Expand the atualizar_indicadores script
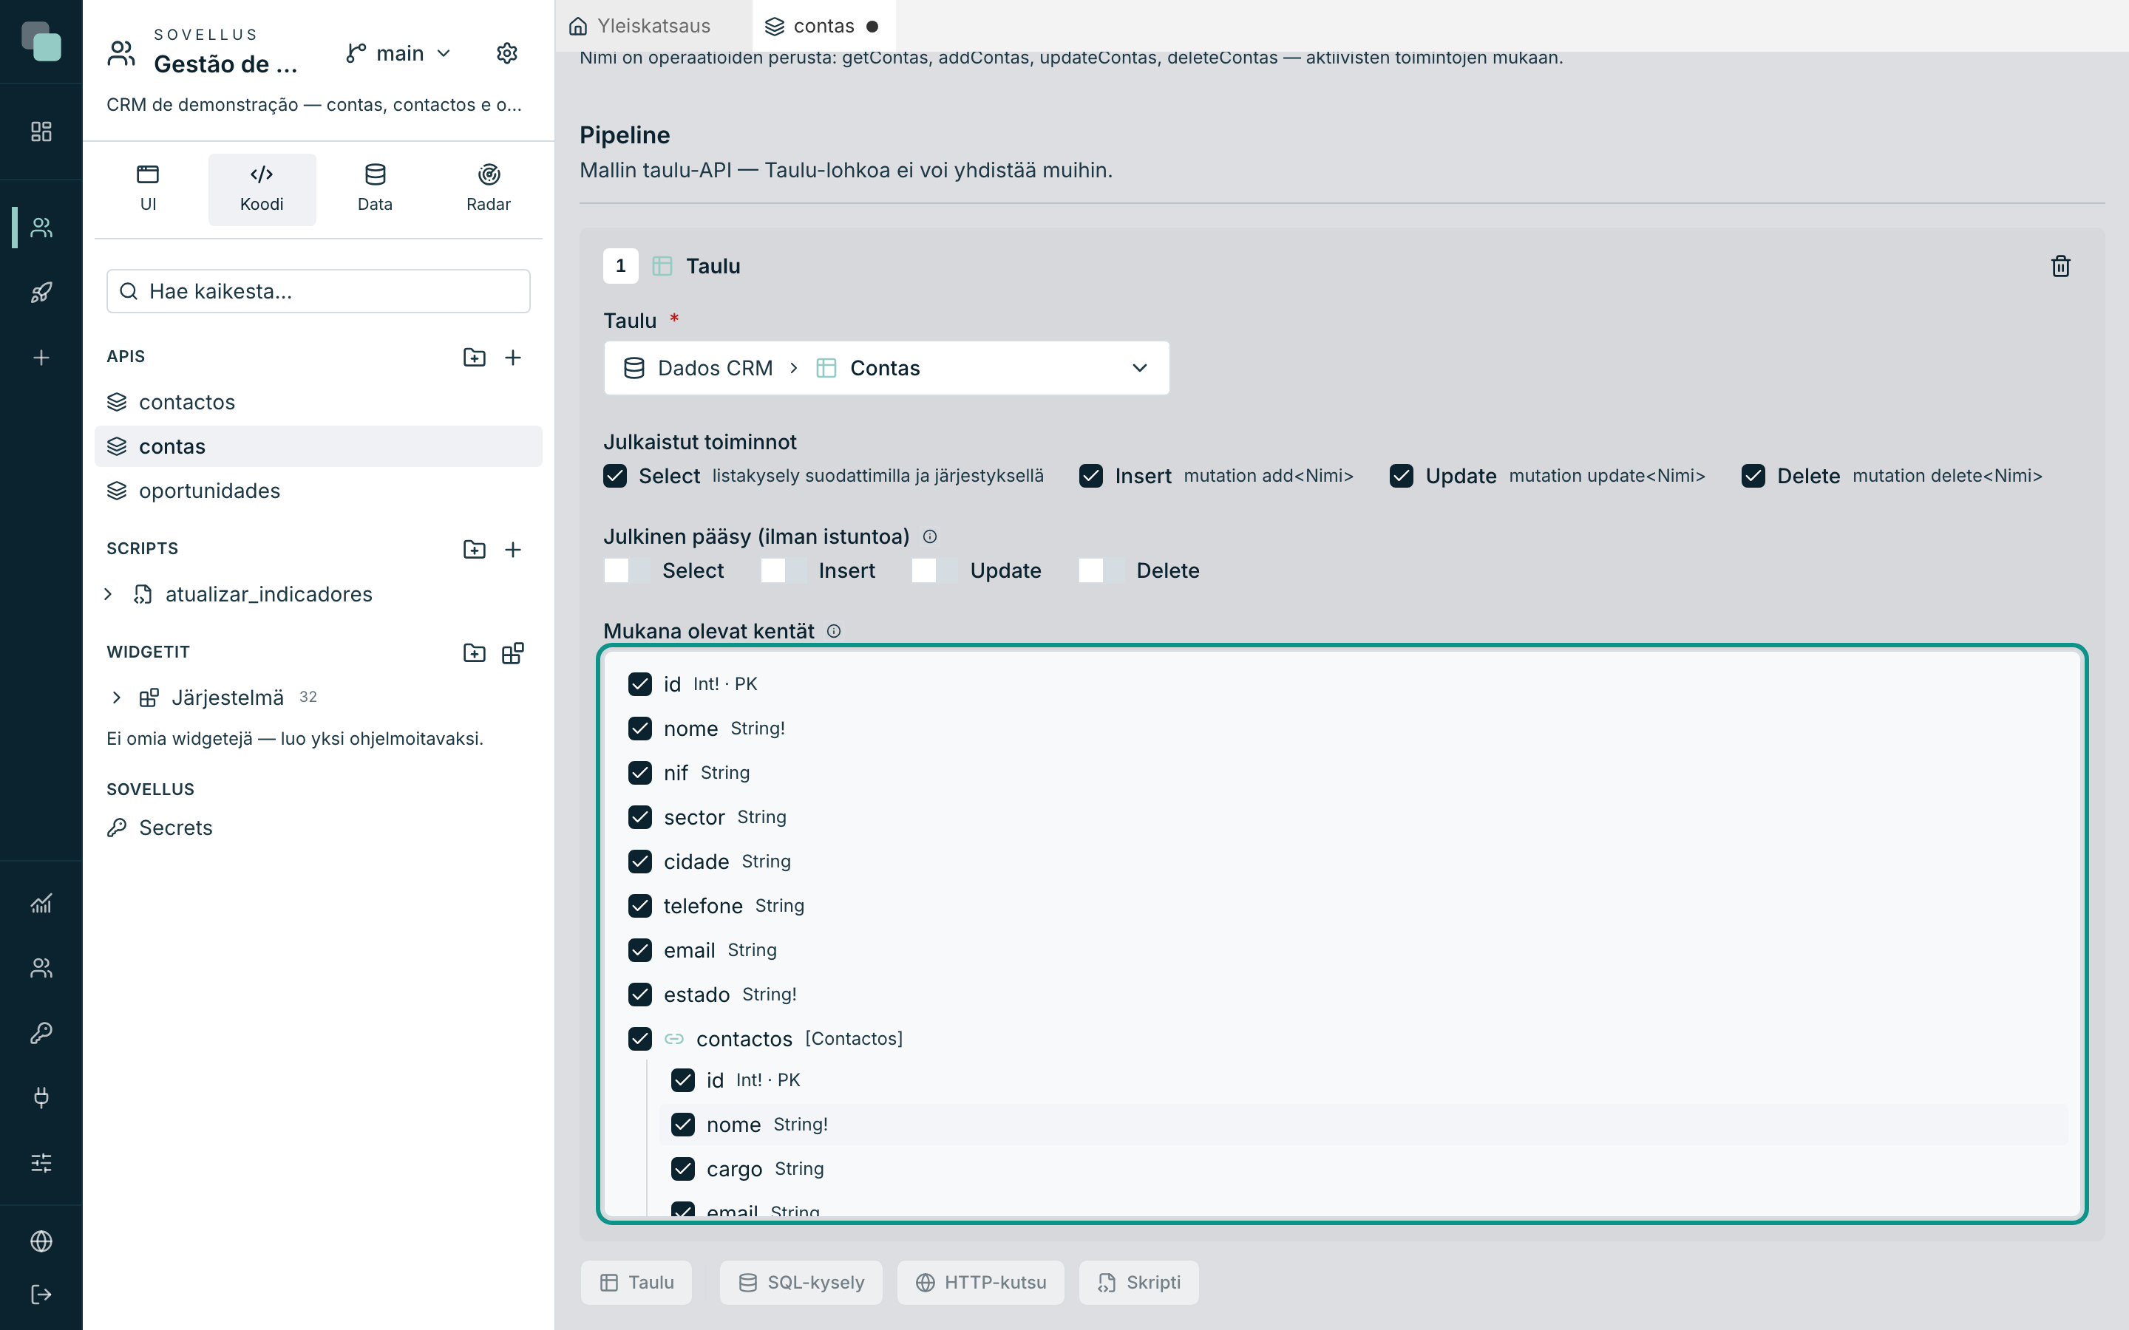 tap(108, 594)
